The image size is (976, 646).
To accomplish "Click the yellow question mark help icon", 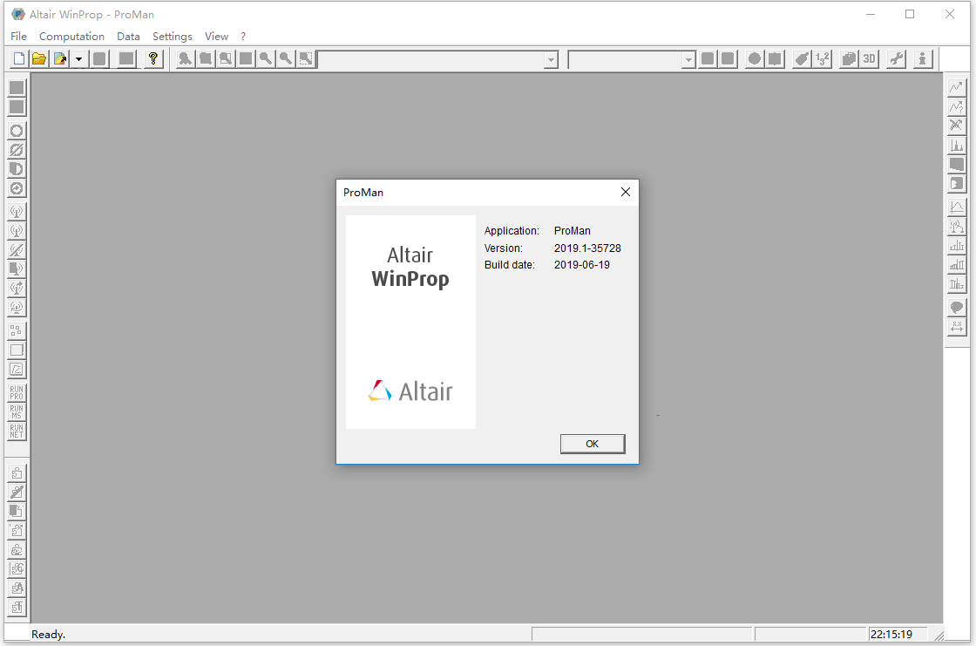I will coord(153,59).
